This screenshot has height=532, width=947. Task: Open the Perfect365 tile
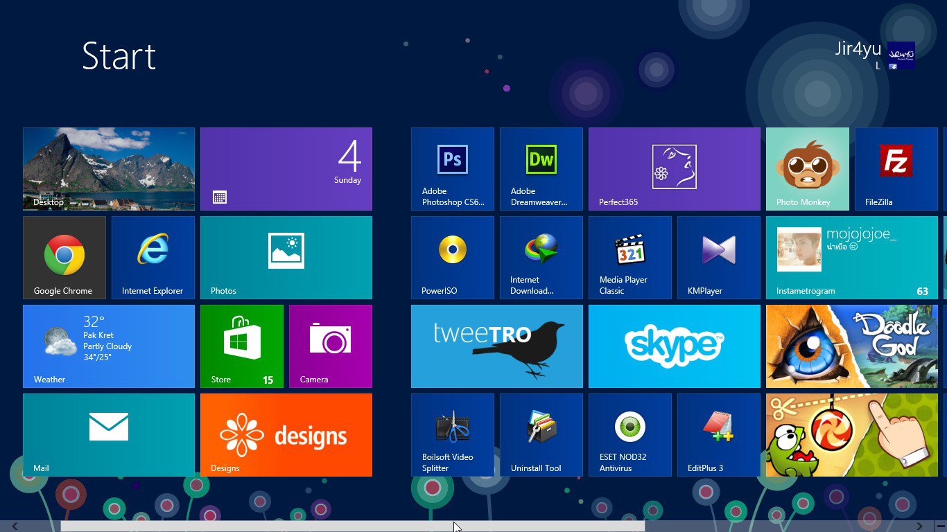[x=675, y=169]
